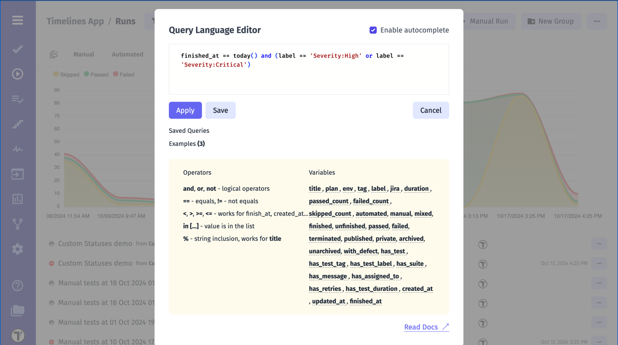Toggle the Failed series in chart legend
Screen dimensions: 618x345
pyautogui.click(x=124, y=74)
